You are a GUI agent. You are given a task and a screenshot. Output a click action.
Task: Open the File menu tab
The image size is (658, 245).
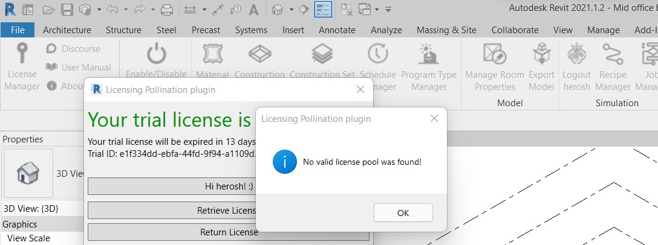(x=18, y=30)
